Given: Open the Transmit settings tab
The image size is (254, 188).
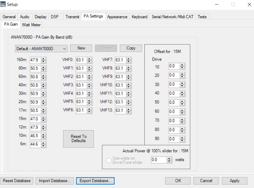Looking at the screenshot, I should click(72, 17).
